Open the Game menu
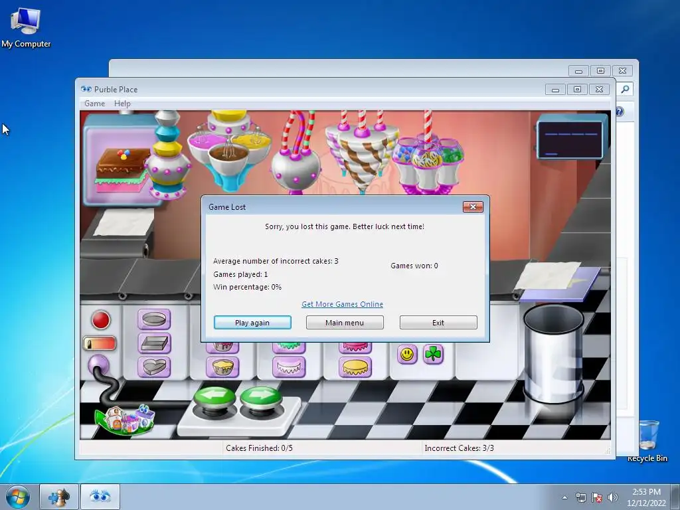 click(94, 103)
